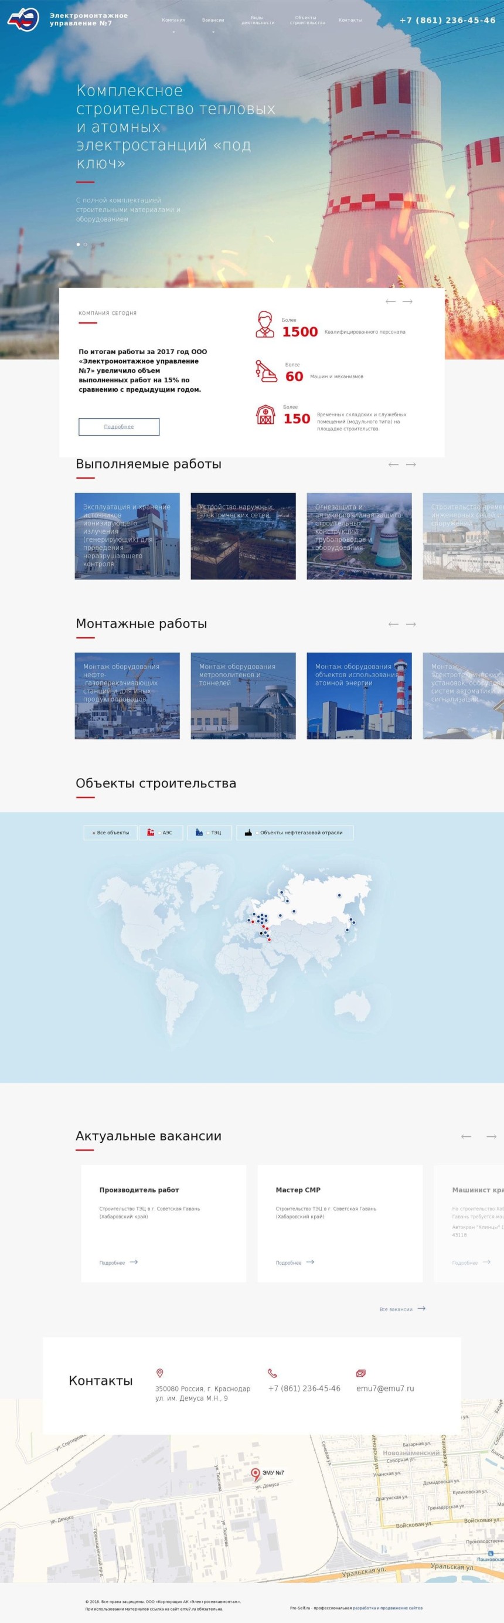504x1623 pixels.
Task: Select Объекты нефтегазовой отрасли radio filter
Action: pos(257,833)
